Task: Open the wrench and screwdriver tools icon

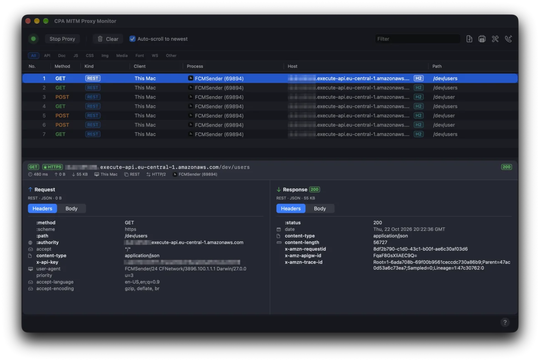Action: (495, 39)
